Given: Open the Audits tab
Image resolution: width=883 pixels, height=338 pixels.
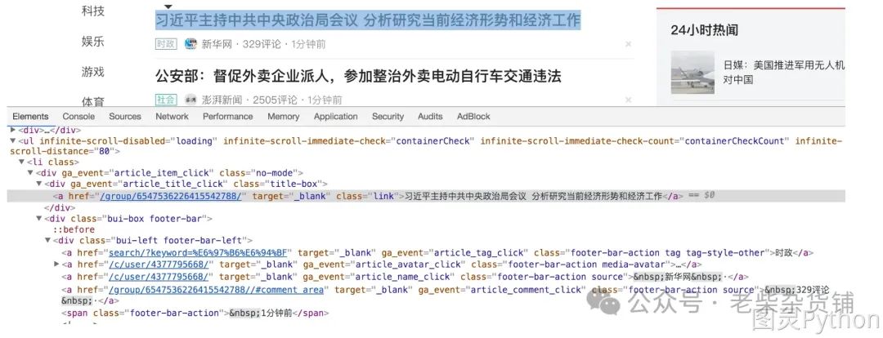Looking at the screenshot, I should [x=430, y=117].
